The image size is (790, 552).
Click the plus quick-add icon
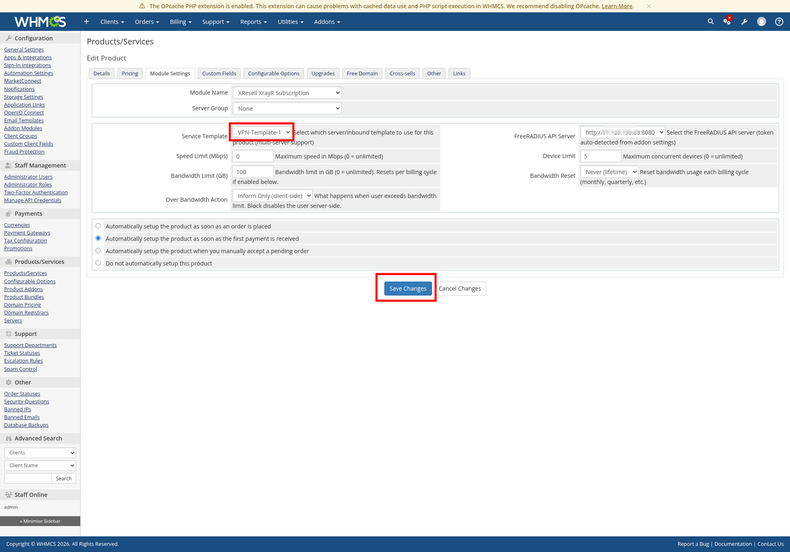86,21
